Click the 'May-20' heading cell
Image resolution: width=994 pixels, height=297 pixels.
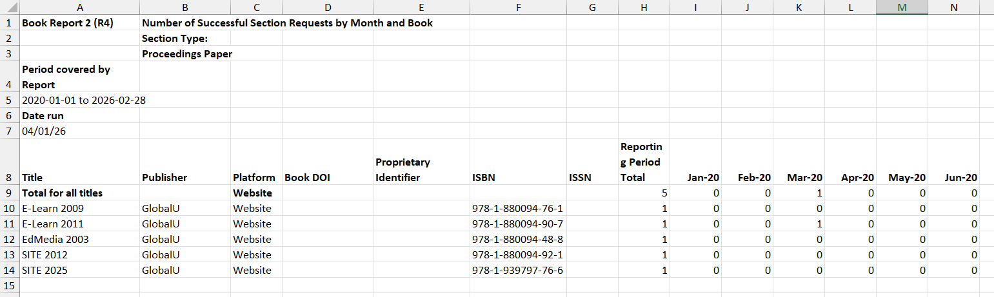pos(902,162)
